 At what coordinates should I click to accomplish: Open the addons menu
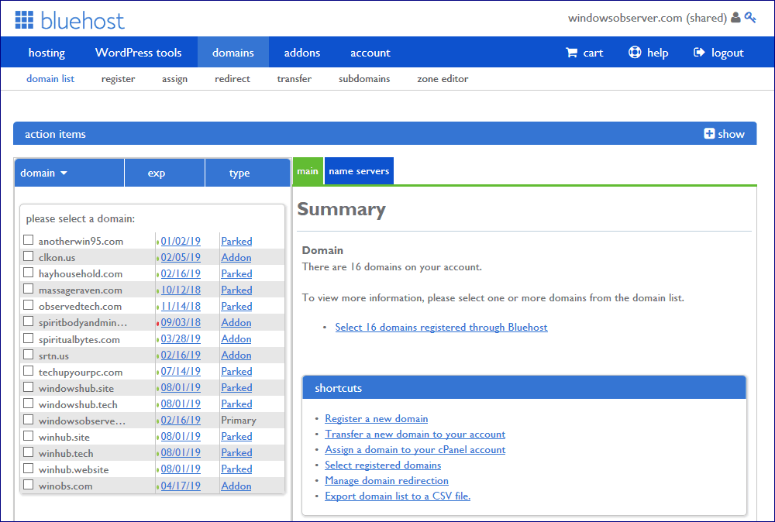[302, 53]
